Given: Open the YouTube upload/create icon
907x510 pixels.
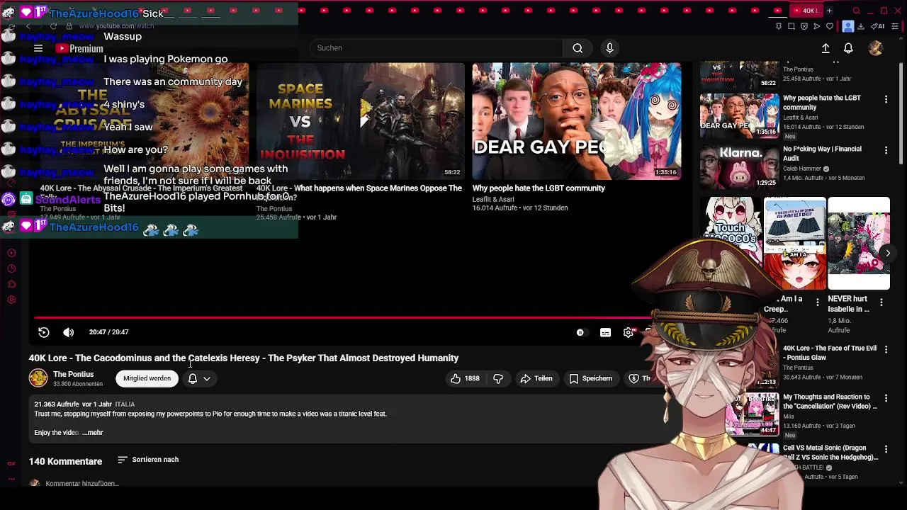Looking at the screenshot, I should (826, 48).
